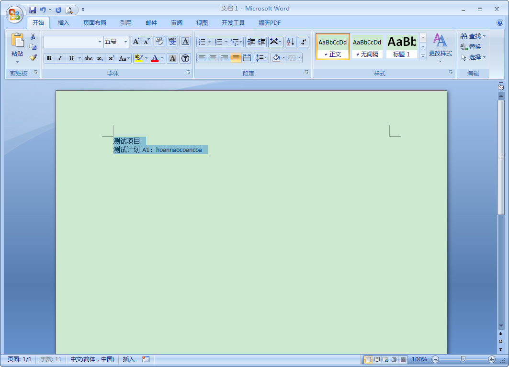Apply center paragraph alignment
Image resolution: width=509 pixels, height=367 pixels.
(213, 58)
